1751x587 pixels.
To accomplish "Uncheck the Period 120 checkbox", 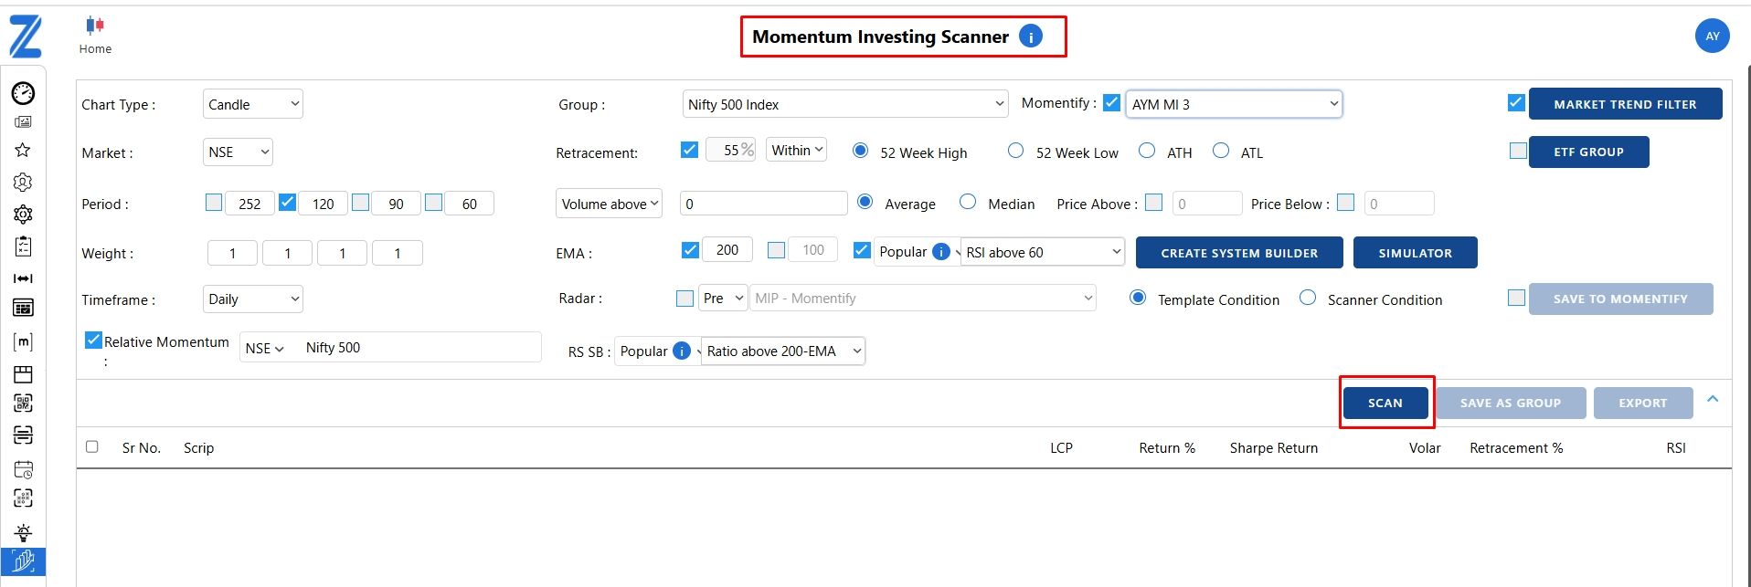I will pyautogui.click(x=287, y=202).
